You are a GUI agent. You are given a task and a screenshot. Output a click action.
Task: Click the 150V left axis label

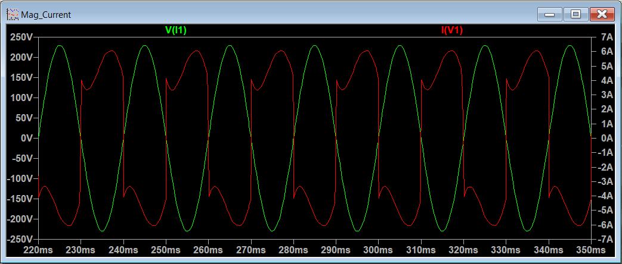coord(22,77)
